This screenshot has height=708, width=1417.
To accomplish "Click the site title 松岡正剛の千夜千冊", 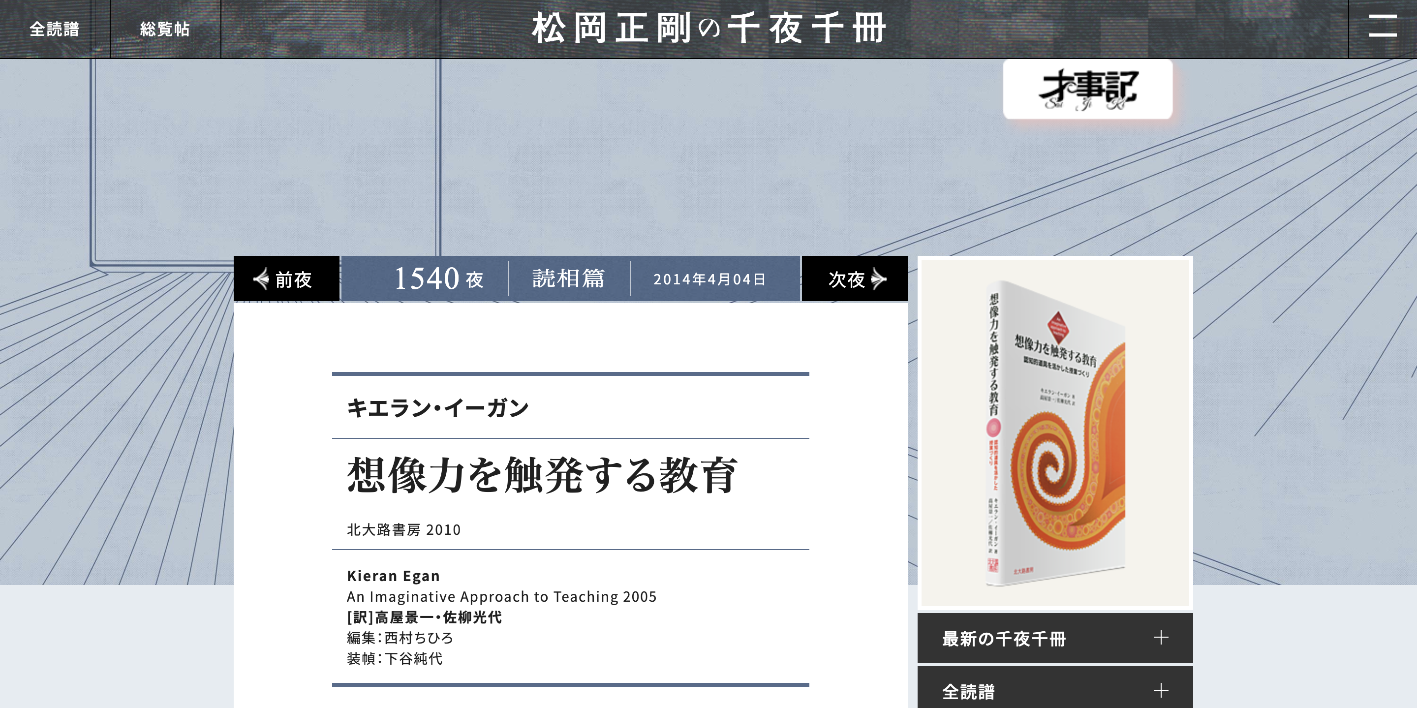I will coord(708,29).
